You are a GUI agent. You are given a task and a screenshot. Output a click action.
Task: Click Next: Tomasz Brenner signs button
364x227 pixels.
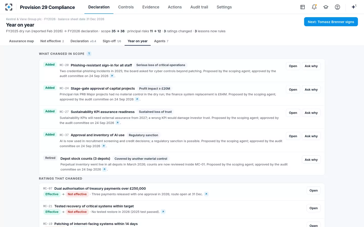click(x=331, y=22)
